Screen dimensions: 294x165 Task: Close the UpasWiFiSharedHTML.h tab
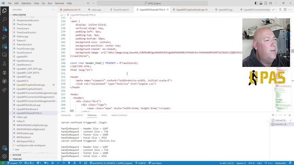point(168,10)
